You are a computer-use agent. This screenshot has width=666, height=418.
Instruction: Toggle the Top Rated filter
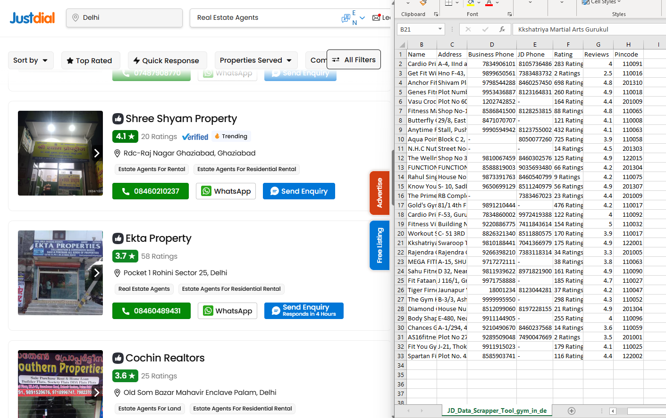[89, 60]
